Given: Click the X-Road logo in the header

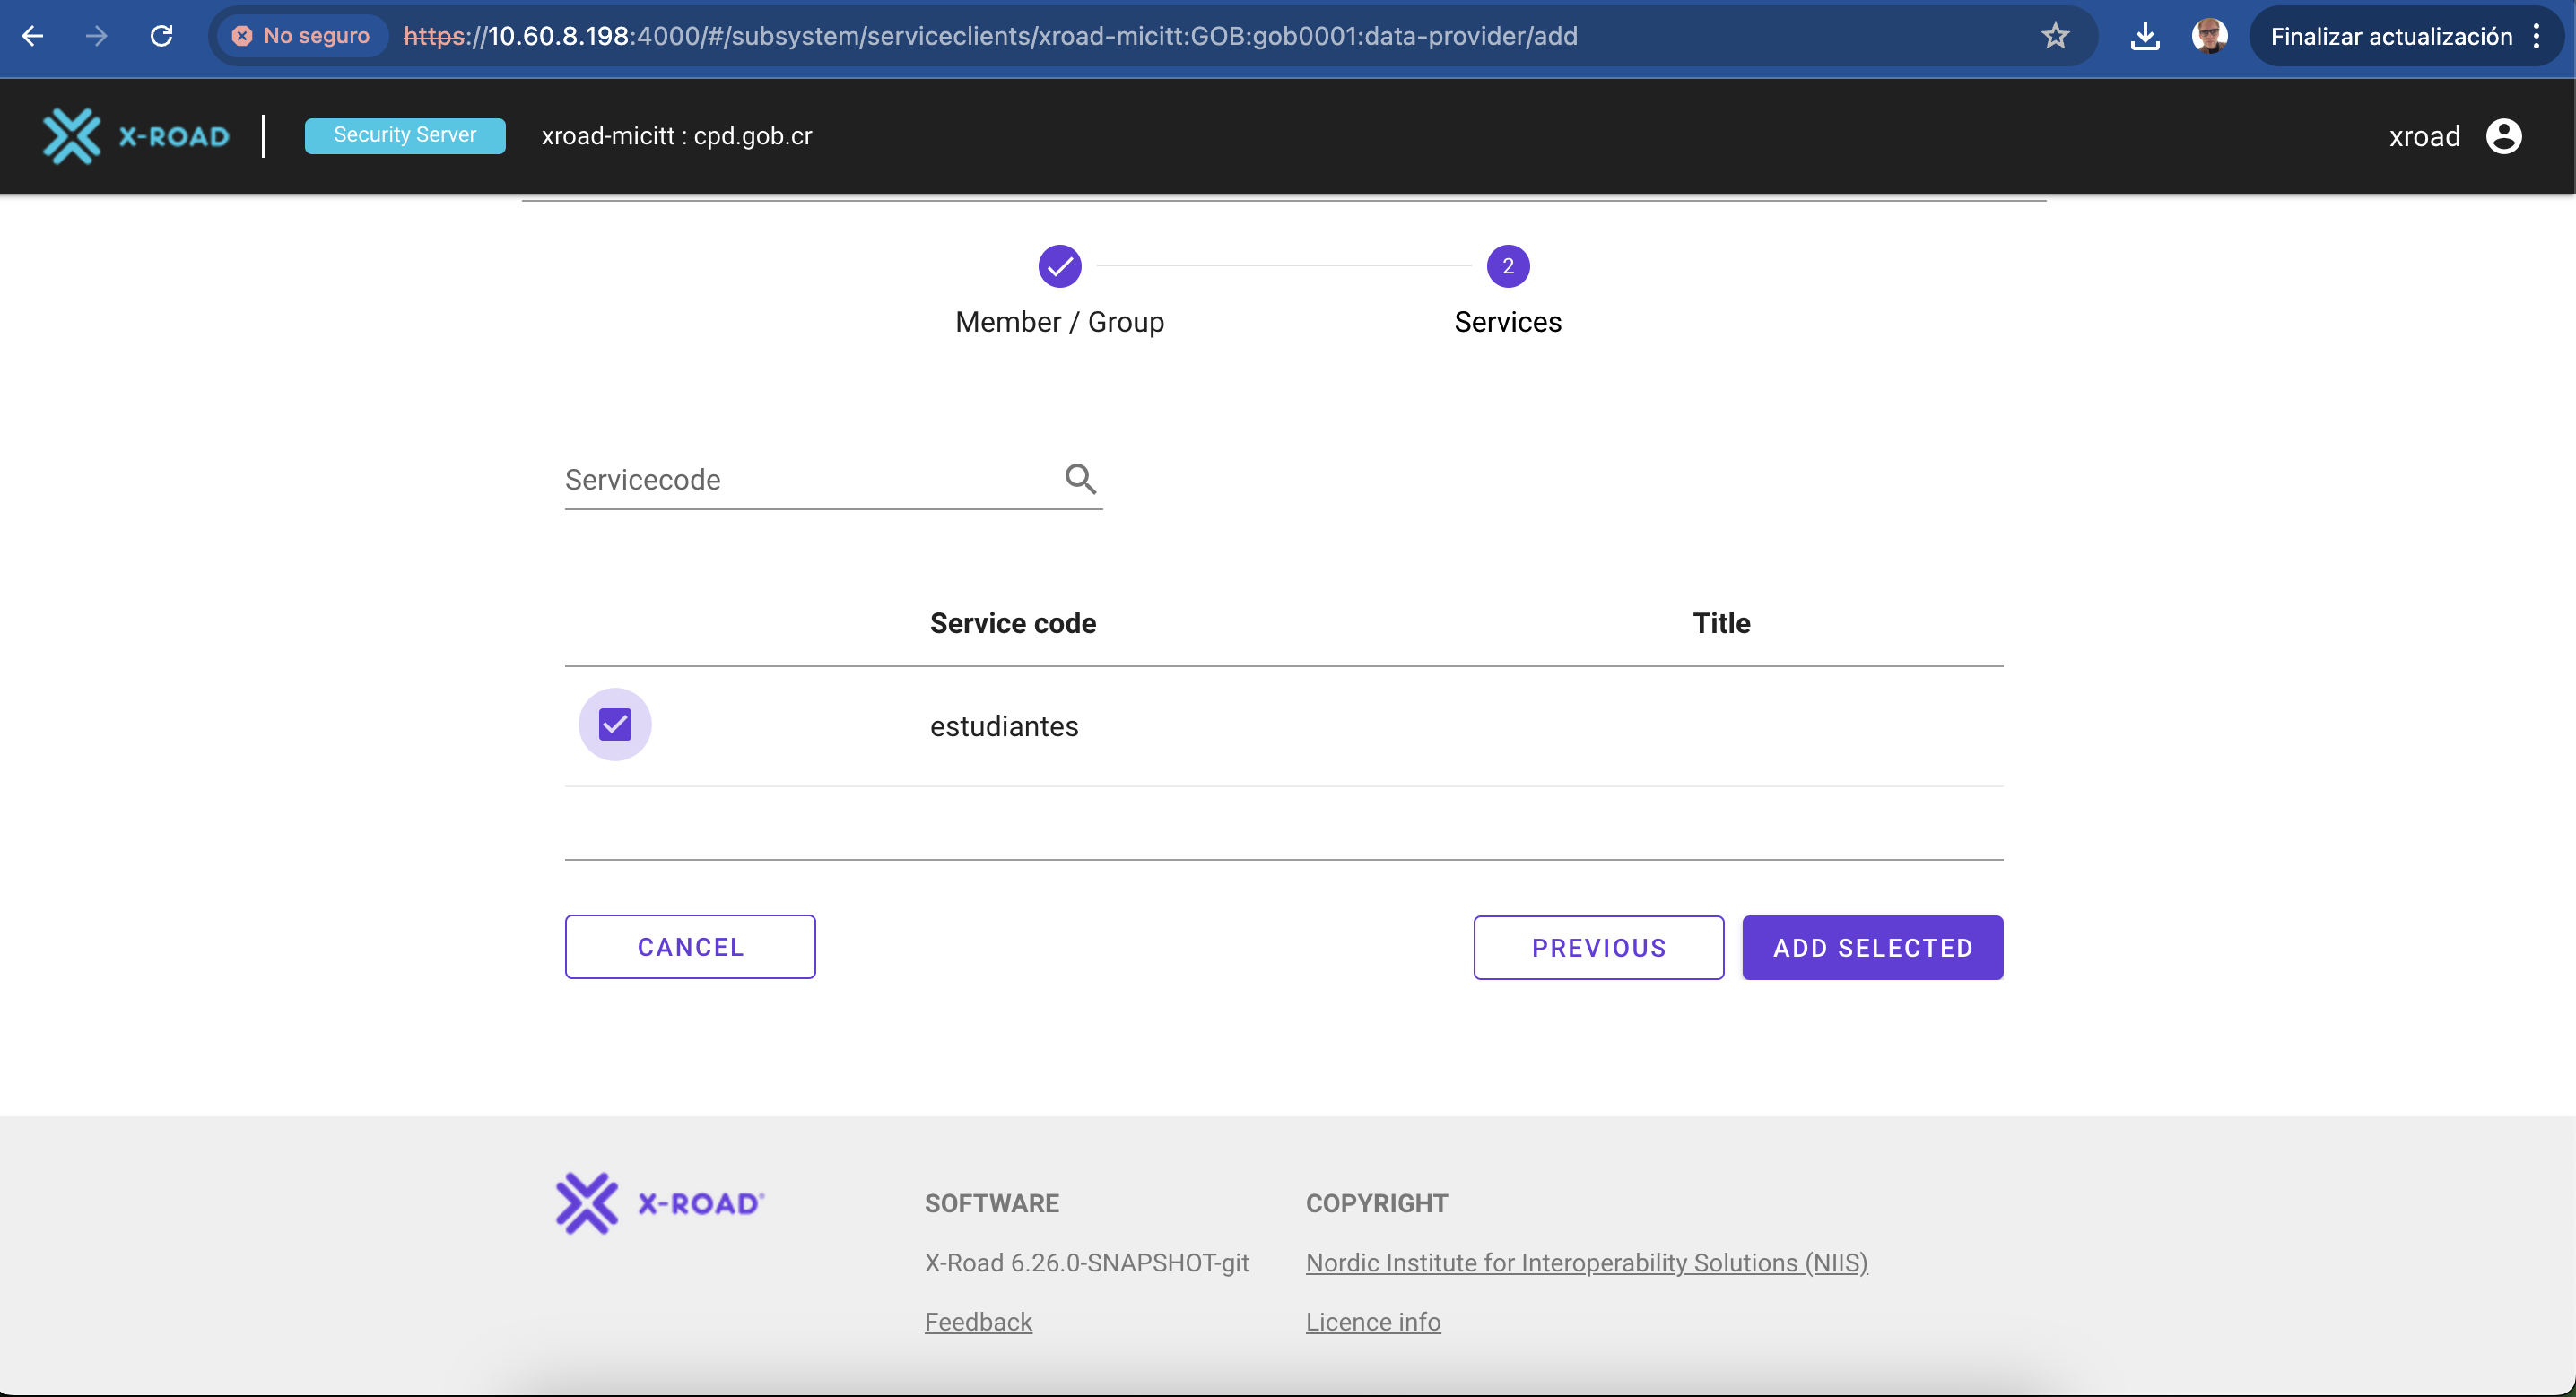Looking at the screenshot, I should click(136, 136).
